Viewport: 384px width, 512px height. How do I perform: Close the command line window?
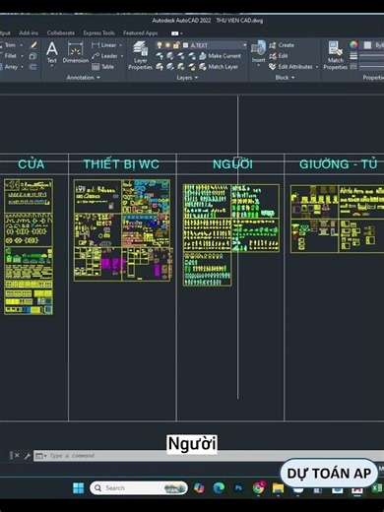[16, 456]
